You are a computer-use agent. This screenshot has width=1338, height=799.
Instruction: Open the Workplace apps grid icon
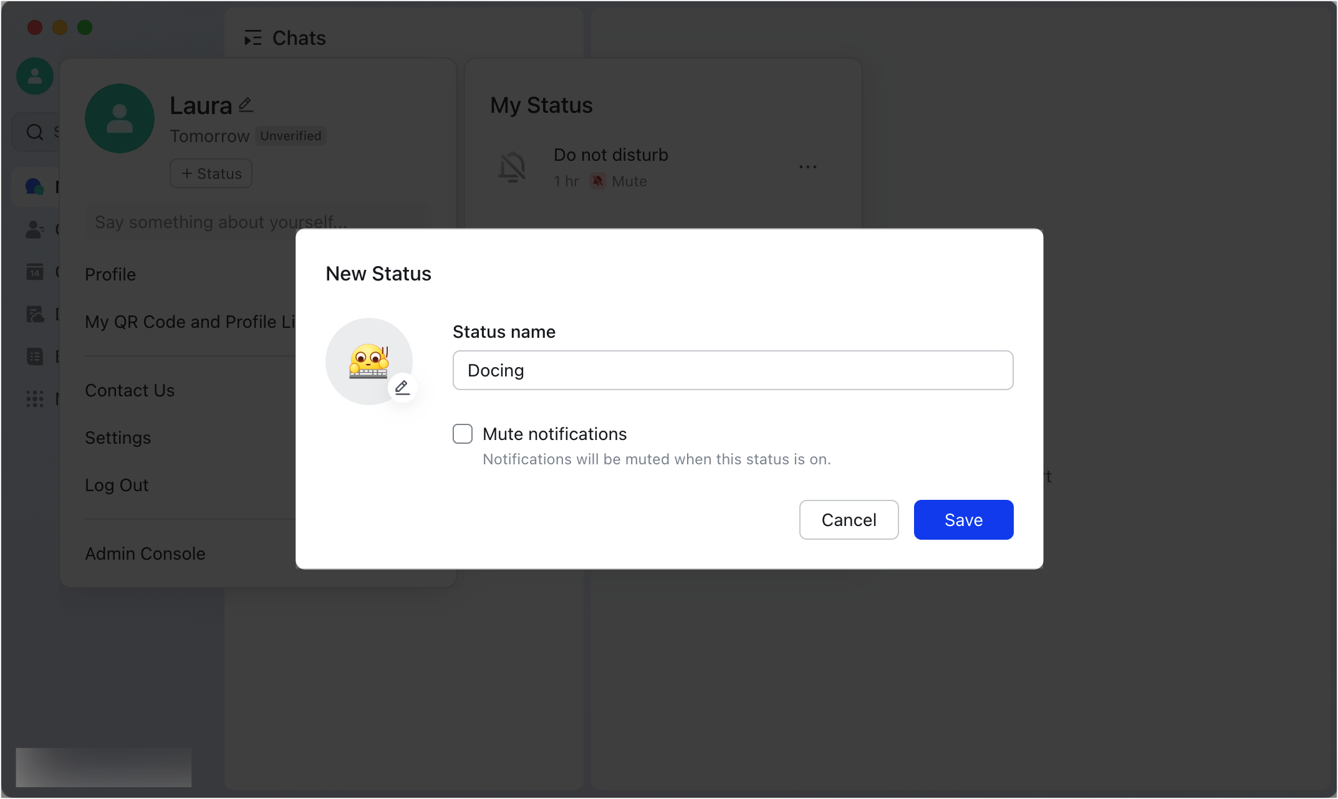click(x=34, y=398)
